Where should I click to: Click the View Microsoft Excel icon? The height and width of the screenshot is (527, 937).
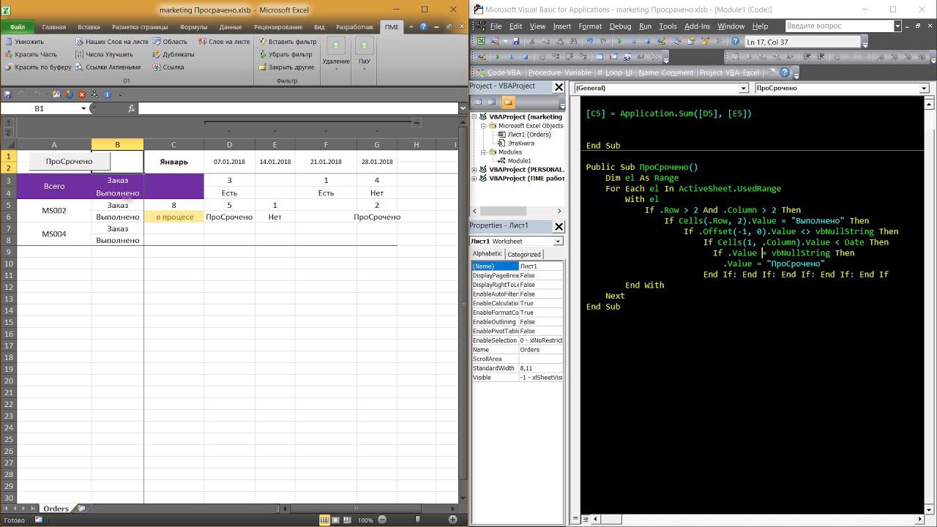(x=479, y=42)
